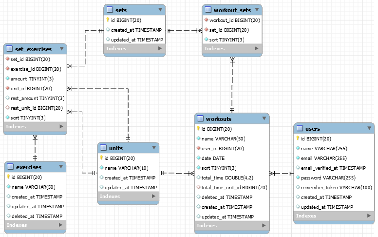Screen dimensions: 378x237
Task: Click diamond icon beside amount TINYINT(3)
Action: (7, 79)
